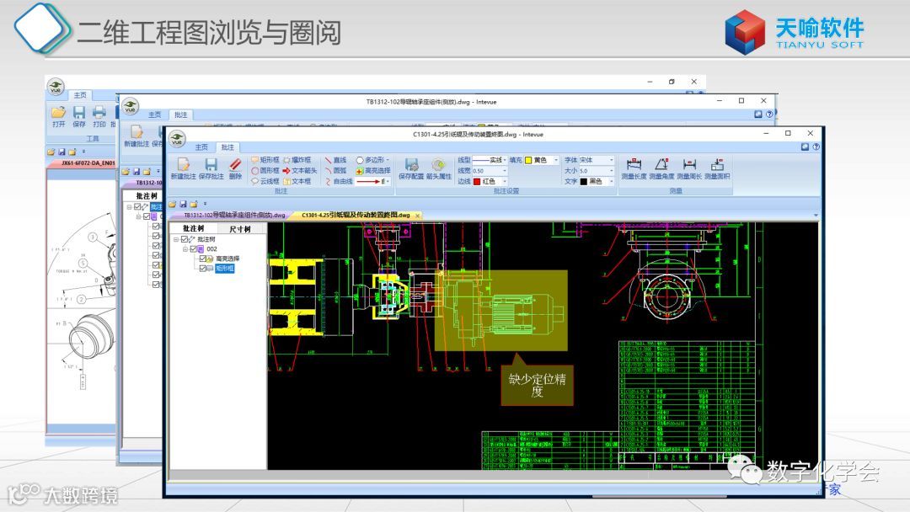
Task: Switch to the 主页 ribbon tab in front window
Action: coord(201,147)
